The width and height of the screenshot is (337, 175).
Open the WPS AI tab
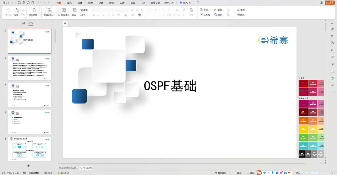185,3
